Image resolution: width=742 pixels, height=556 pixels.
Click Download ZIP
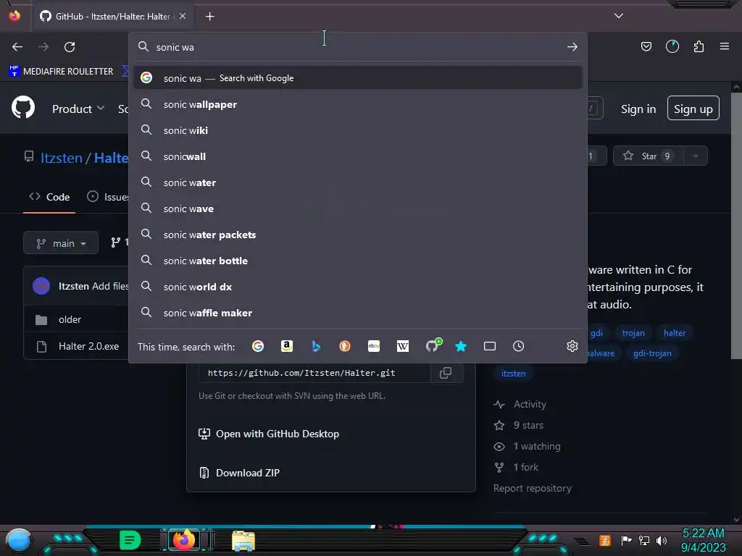[x=239, y=473]
